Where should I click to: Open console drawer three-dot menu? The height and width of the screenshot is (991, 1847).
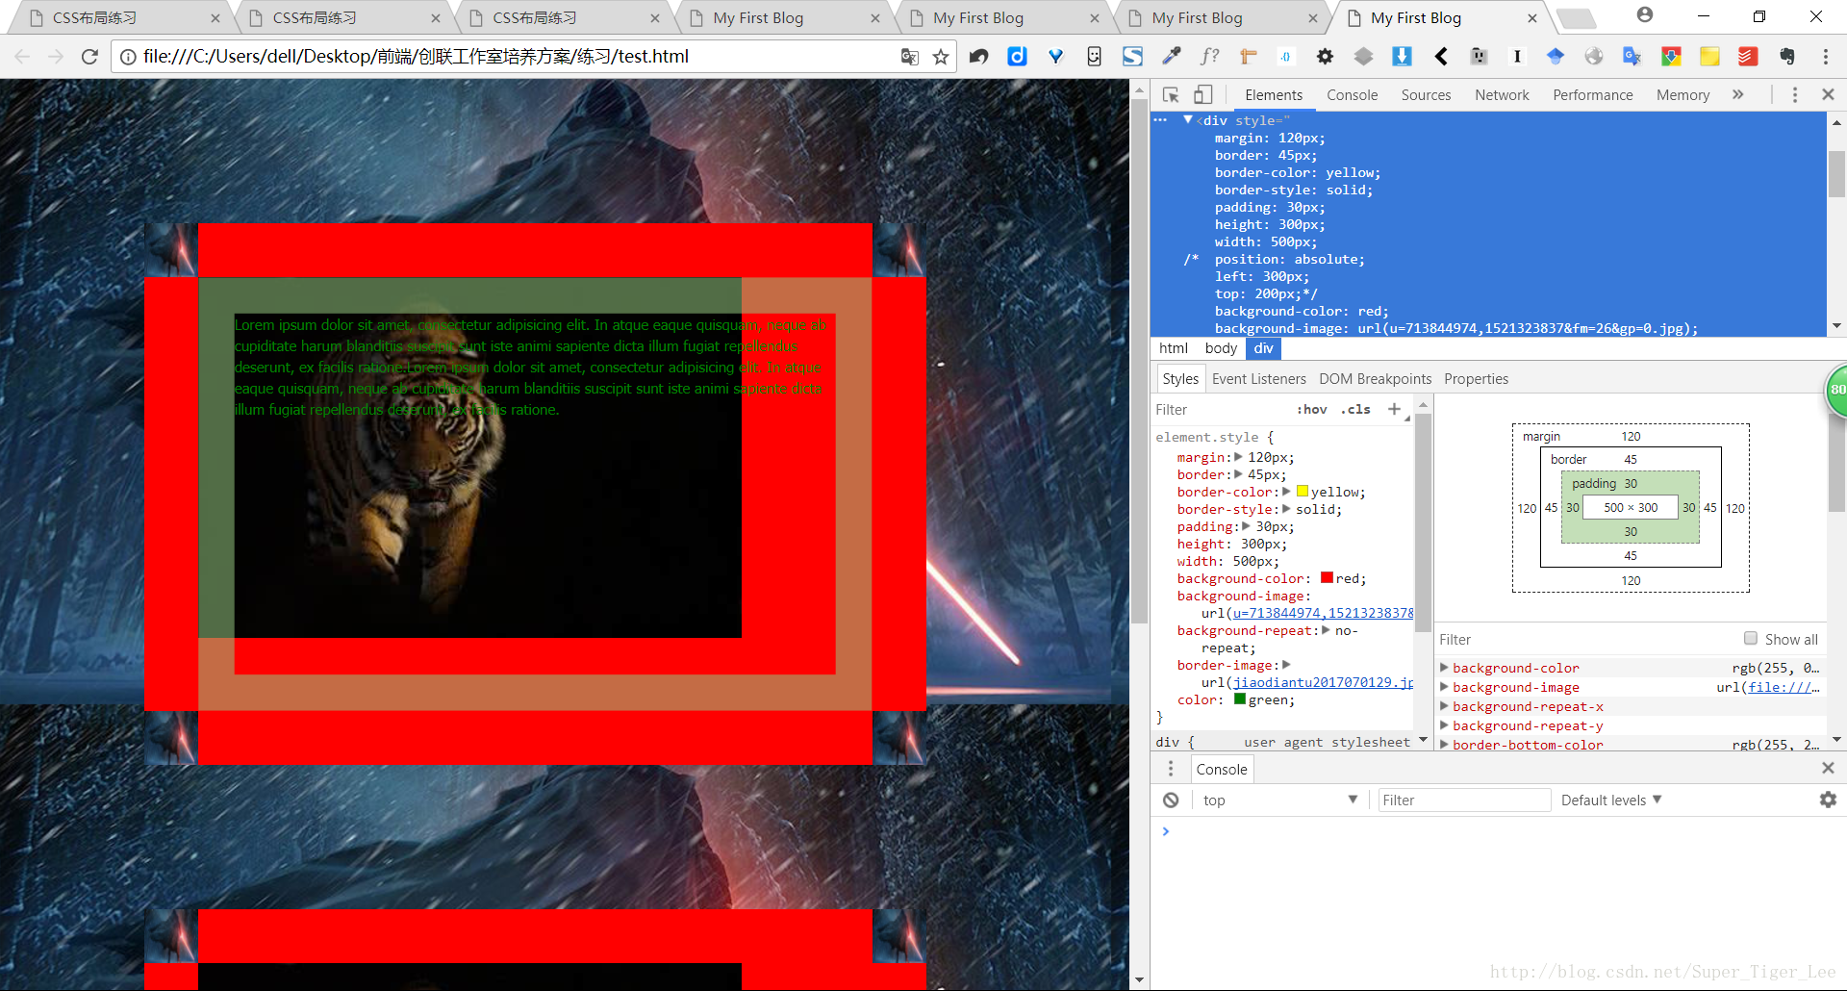1171,769
